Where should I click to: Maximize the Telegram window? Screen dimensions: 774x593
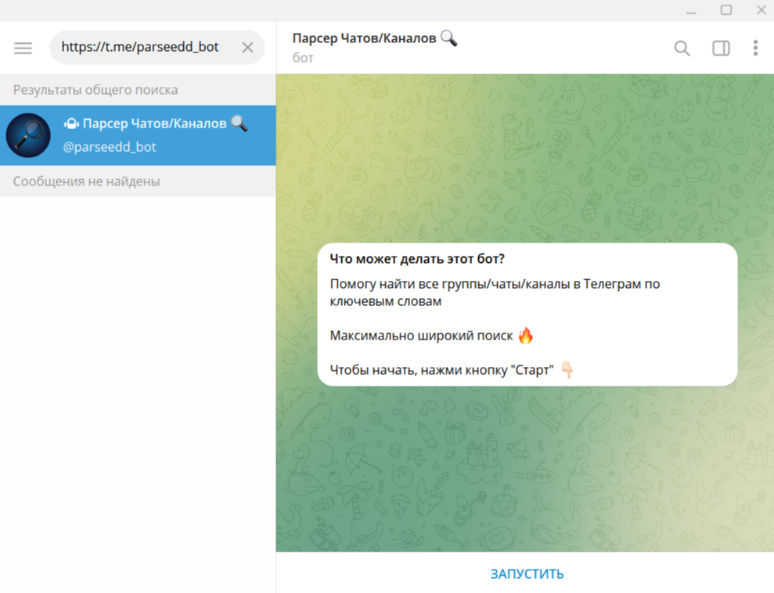[x=726, y=10]
